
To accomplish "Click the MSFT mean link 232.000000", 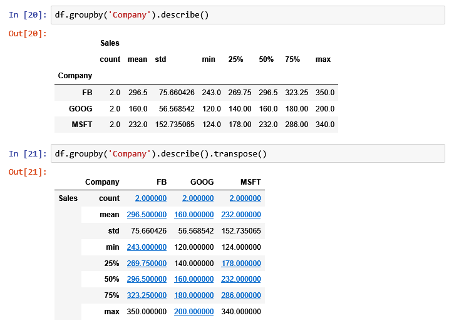I will 241,215.
